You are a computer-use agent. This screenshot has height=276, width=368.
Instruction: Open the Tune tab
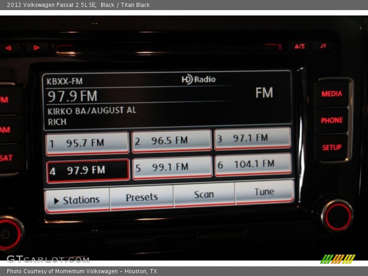tap(264, 193)
